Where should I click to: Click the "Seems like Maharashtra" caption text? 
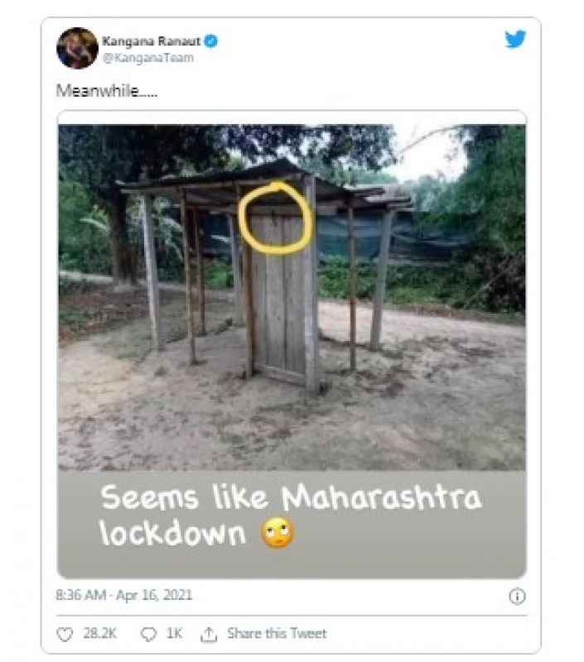tap(290, 497)
